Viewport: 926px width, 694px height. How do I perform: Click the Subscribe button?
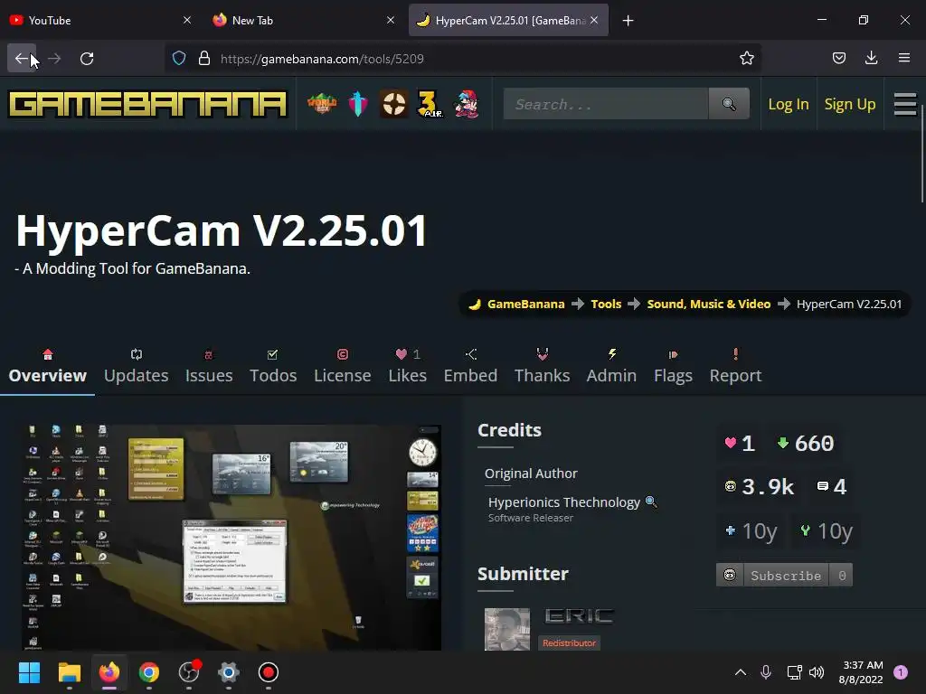[784, 575]
